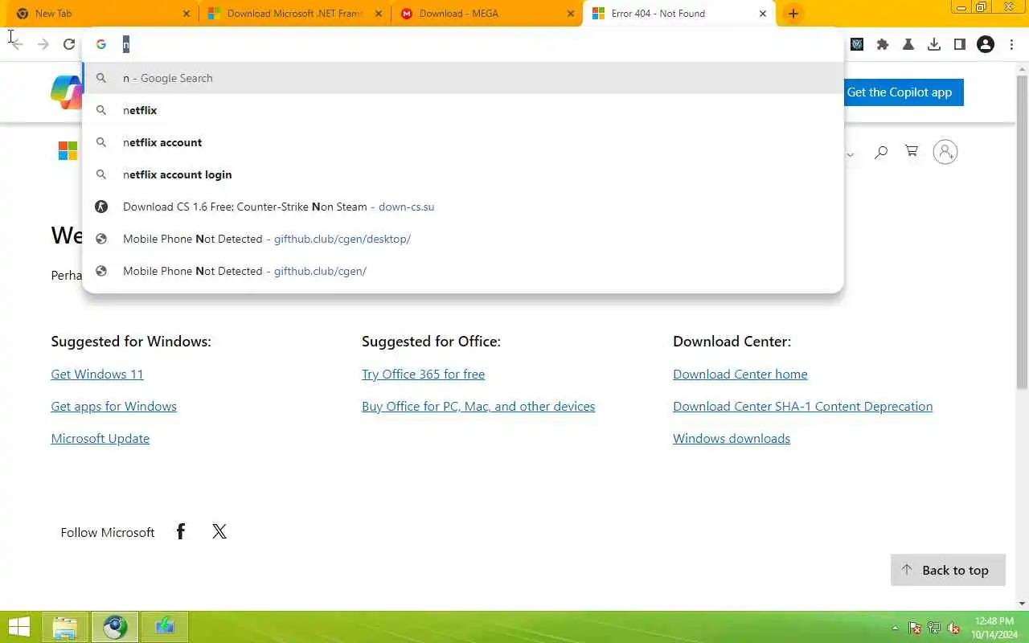Screen dimensions: 1029x643
Task: Select 'n - Google Search' suggestion
Action: click(x=463, y=78)
